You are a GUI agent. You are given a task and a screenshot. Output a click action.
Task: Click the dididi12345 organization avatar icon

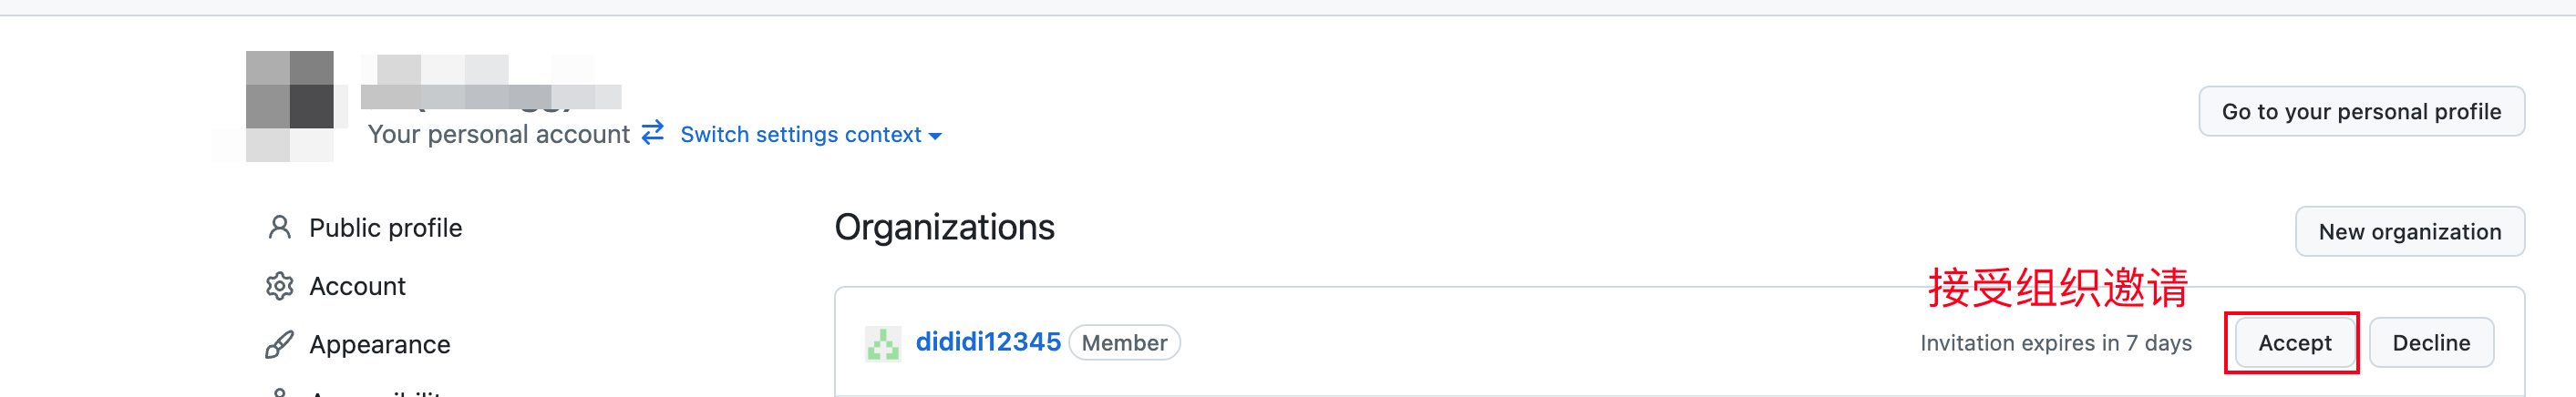882,343
